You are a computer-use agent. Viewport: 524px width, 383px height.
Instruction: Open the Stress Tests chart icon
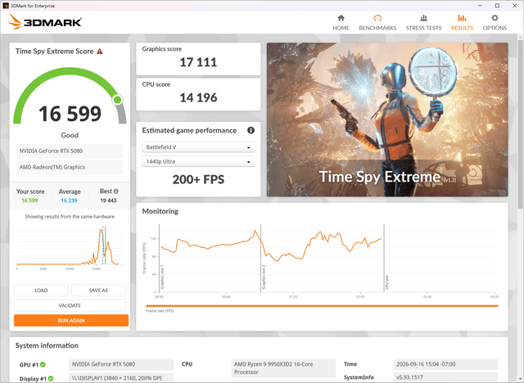(423, 18)
